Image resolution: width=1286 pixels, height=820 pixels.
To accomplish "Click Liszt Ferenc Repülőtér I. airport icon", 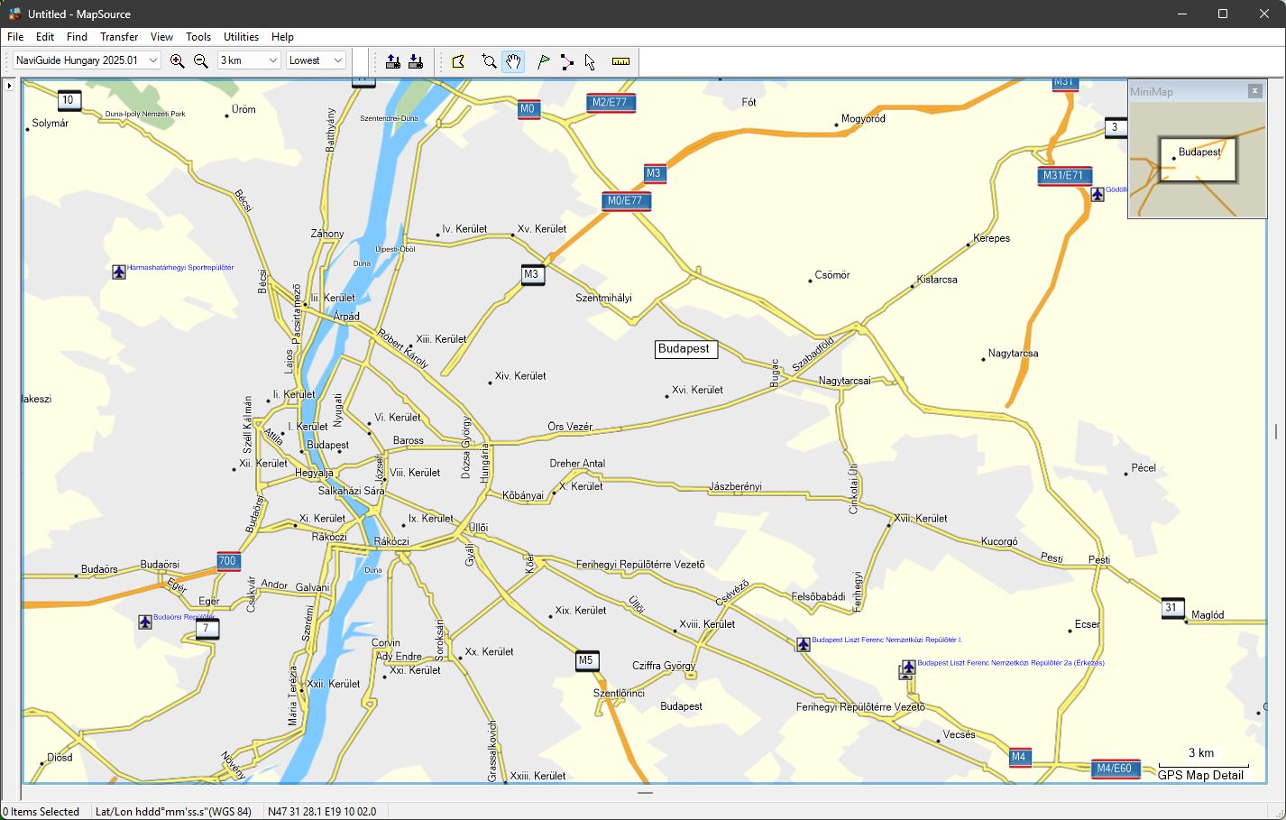I will 803,644.
